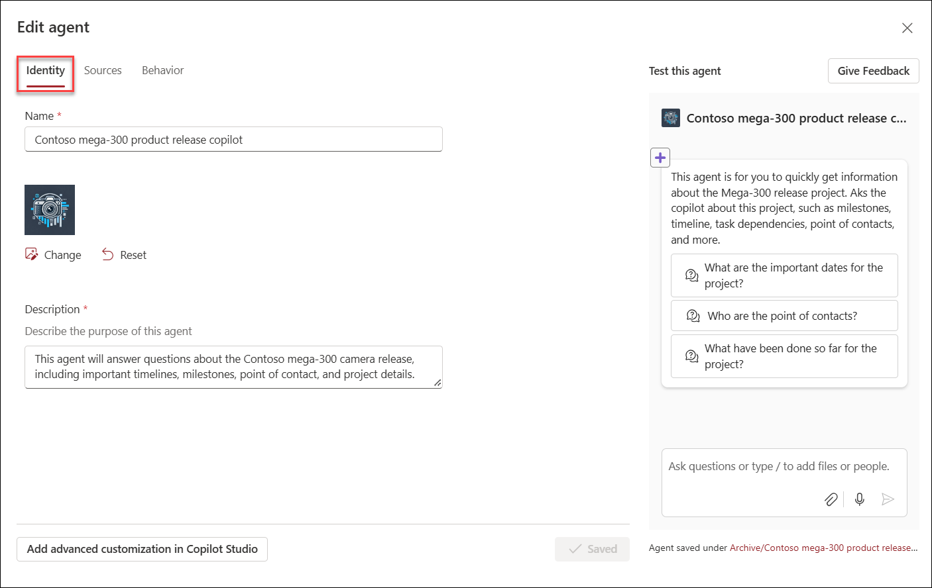Click the paperclip attachment icon

831,499
